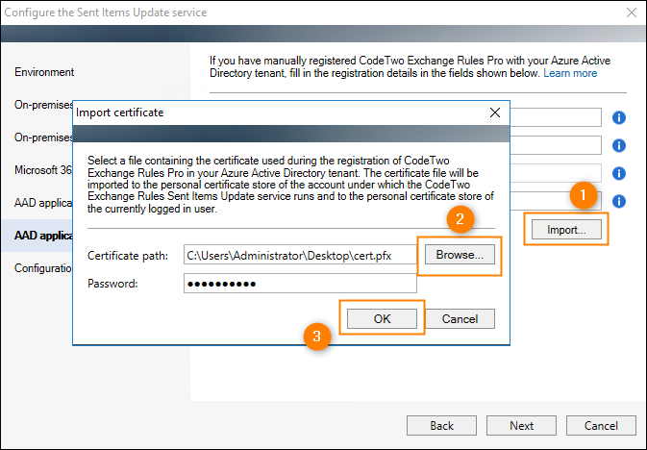Select the Configuration step in sidebar
Image resolution: width=647 pixels, height=450 pixels.
tap(43, 268)
